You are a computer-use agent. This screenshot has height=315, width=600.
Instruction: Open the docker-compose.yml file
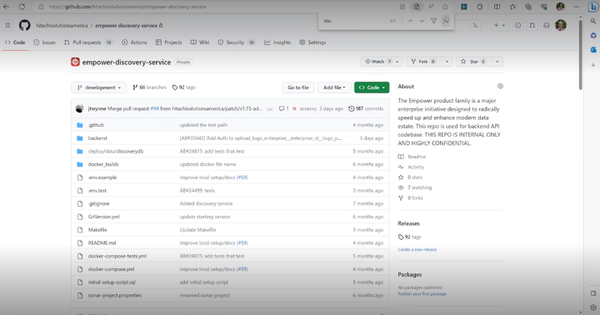pyautogui.click(x=111, y=269)
